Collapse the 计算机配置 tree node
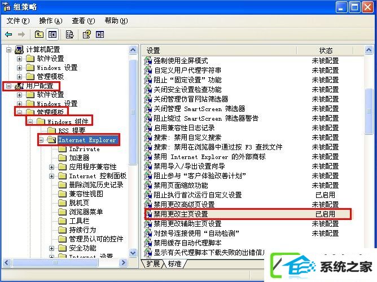This screenshot has width=377, height=282. coord(8,50)
